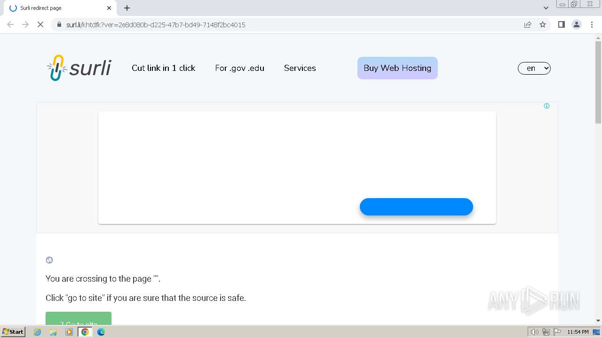Switch to Chrome in taskbar
Image resolution: width=602 pixels, height=338 pixels.
[85, 332]
